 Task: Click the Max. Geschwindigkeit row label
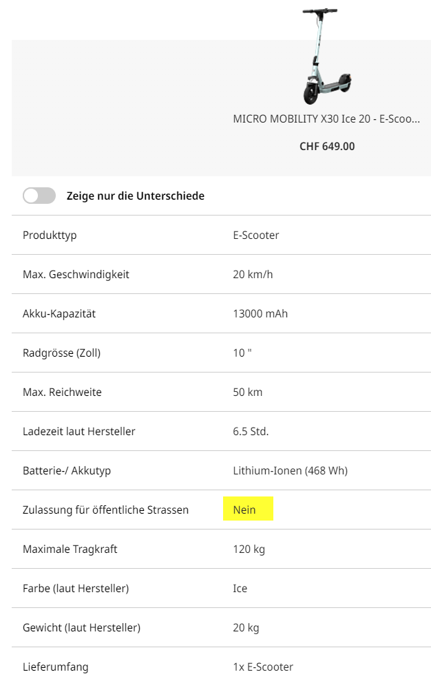(76, 274)
